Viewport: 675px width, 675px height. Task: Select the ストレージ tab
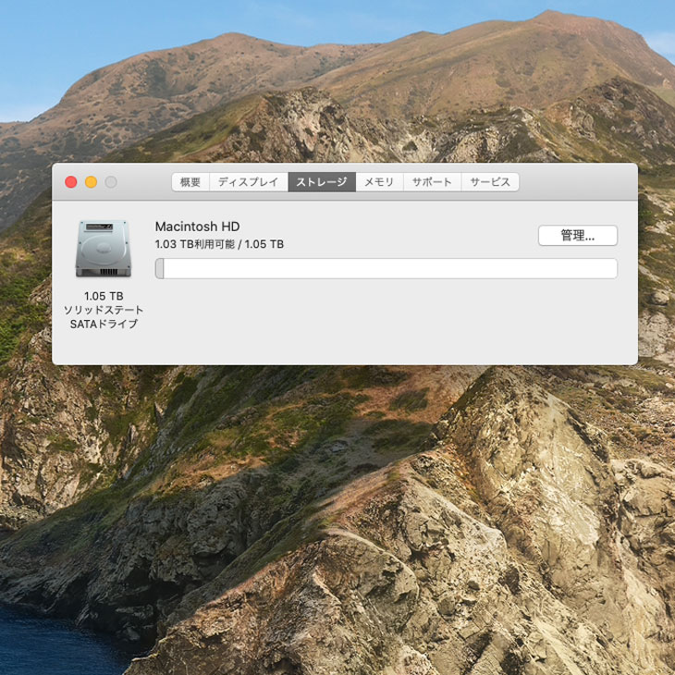pyautogui.click(x=322, y=182)
